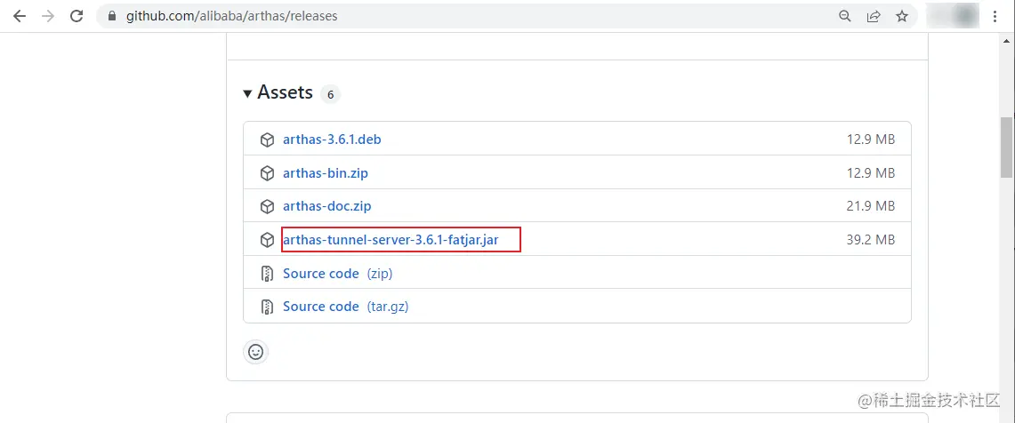Viewport: 1015px width, 423px height.
Task: Bookmark this page with star icon
Action: 902,16
